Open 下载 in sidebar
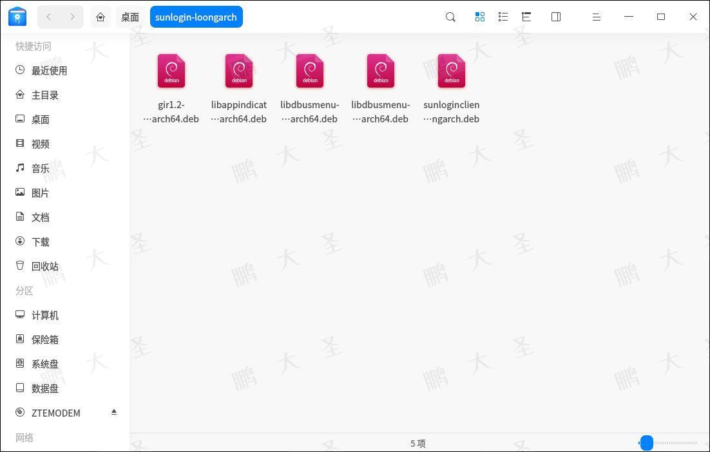 click(65, 241)
